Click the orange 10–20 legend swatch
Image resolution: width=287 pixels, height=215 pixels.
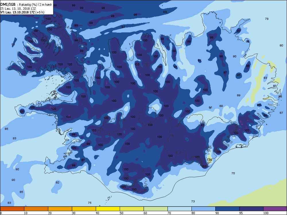pos(36,209)
